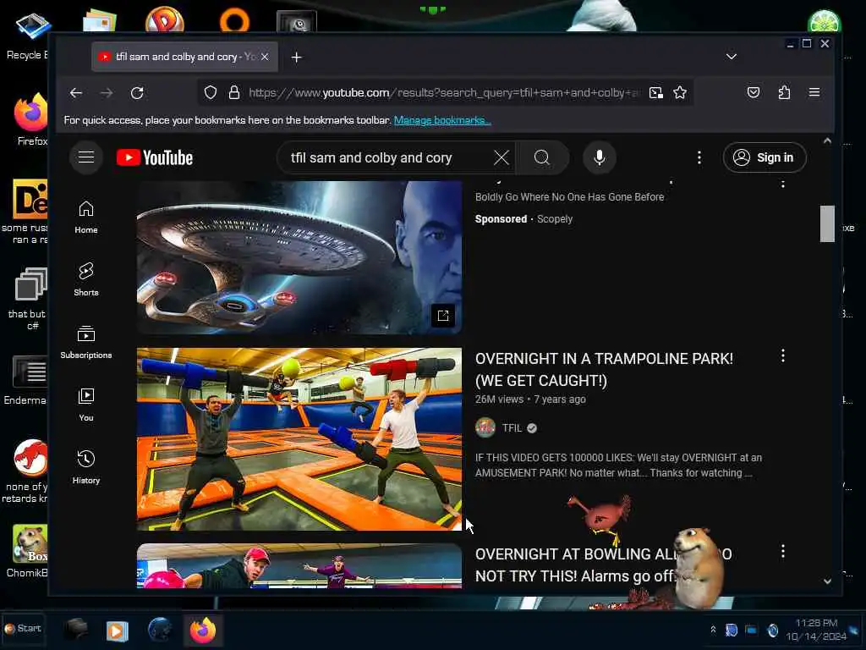866x650 pixels.
Task: Go to Home in the YouTube sidebar
Action: tap(86, 218)
